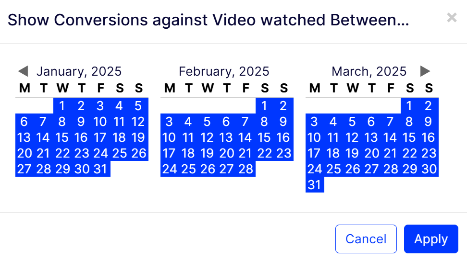The image size is (467, 261).
Task: Advance to next month using right arrow
Action: [425, 71]
